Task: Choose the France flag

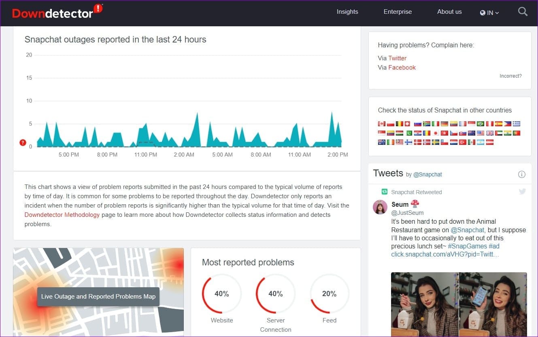Action: 463,124
